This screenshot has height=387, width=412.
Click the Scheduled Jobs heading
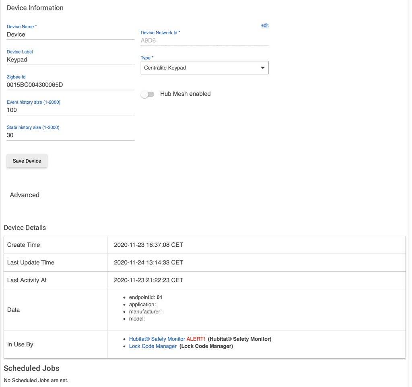coord(31,368)
